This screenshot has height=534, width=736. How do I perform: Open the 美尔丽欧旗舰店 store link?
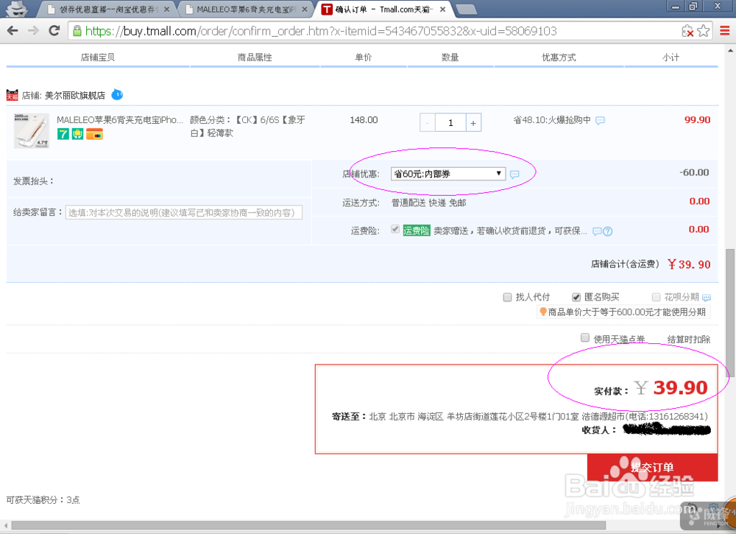(x=74, y=95)
